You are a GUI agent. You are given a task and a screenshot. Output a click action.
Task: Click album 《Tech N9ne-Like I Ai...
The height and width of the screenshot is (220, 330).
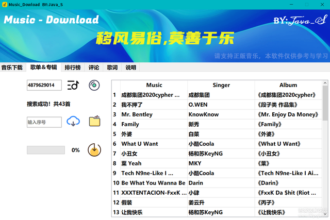pyautogui.click(x=288, y=173)
